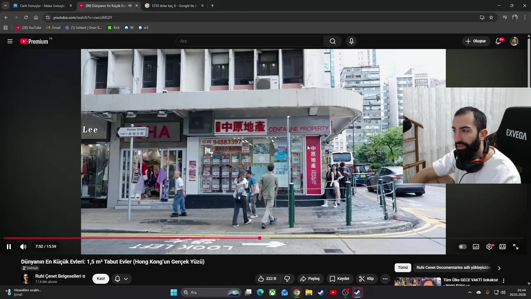Search by voice with the microphone icon

(x=351, y=41)
